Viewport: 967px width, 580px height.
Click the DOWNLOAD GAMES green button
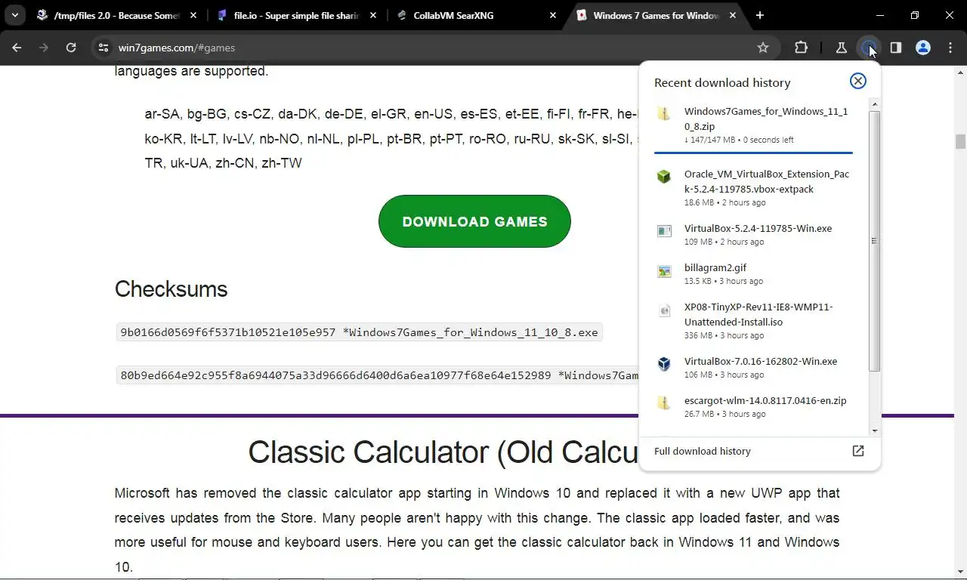coord(474,221)
